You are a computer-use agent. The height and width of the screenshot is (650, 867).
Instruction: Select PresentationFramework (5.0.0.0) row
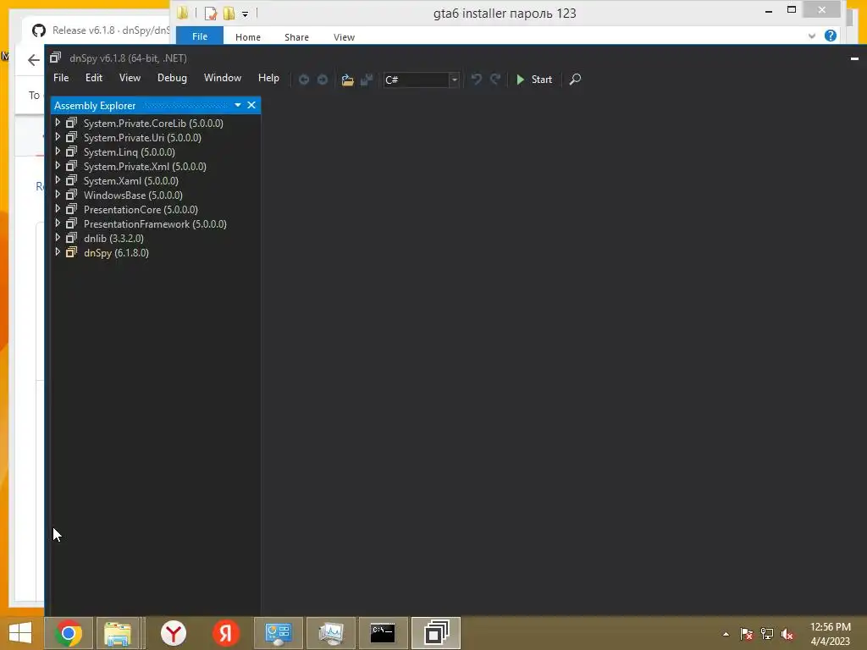pyautogui.click(x=156, y=223)
